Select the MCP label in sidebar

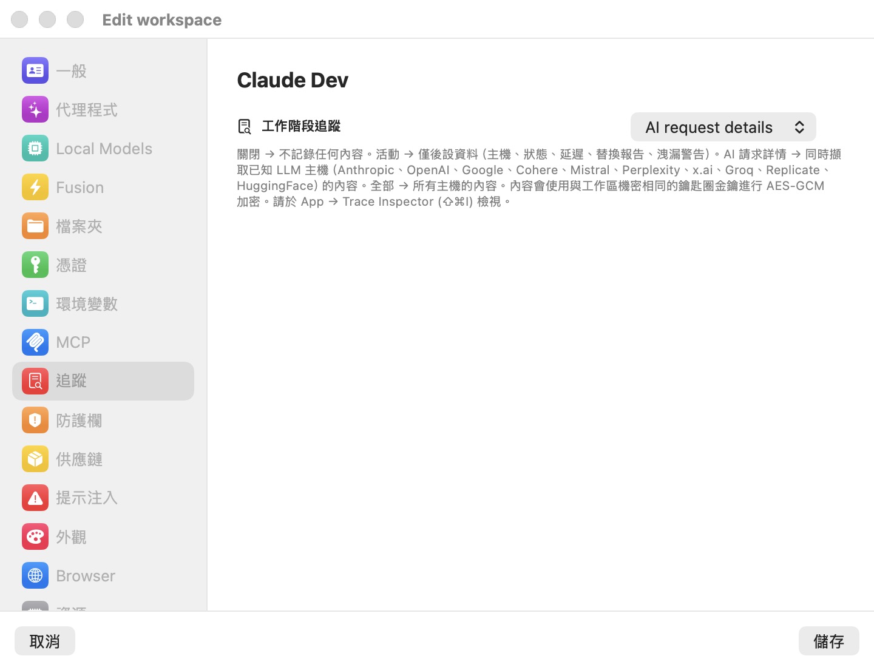tap(73, 342)
